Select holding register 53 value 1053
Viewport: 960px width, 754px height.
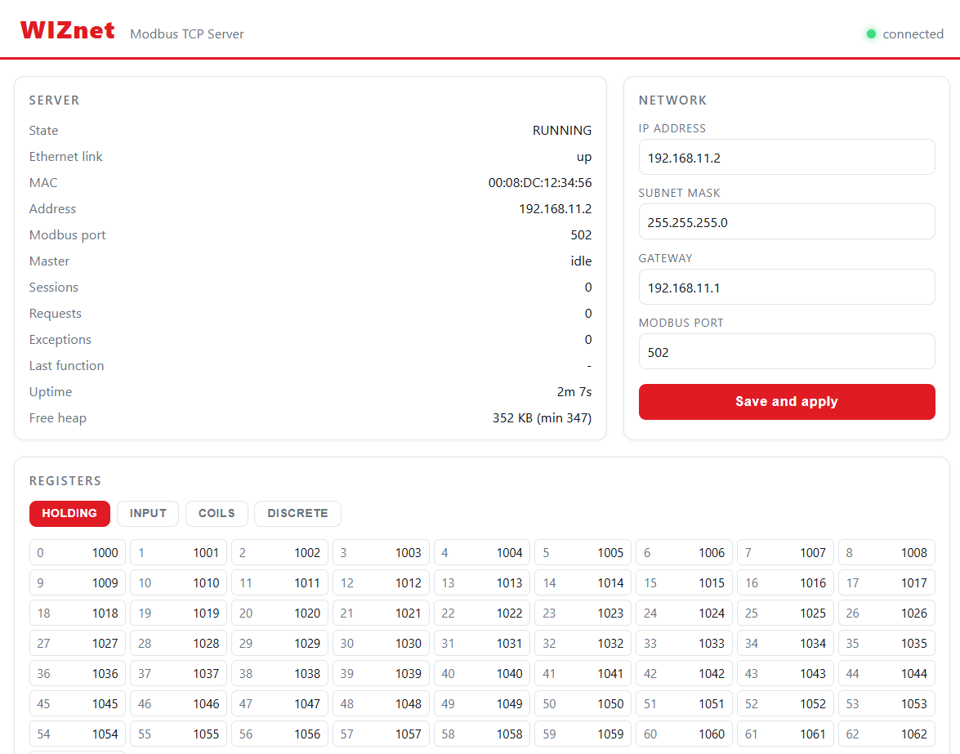(886, 704)
